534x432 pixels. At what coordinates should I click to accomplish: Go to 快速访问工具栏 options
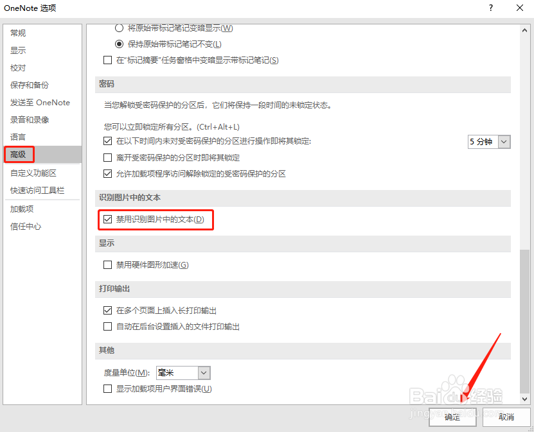click(37, 191)
